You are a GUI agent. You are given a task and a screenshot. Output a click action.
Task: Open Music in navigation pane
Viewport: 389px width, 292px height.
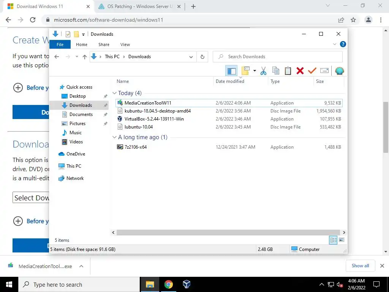(76, 133)
